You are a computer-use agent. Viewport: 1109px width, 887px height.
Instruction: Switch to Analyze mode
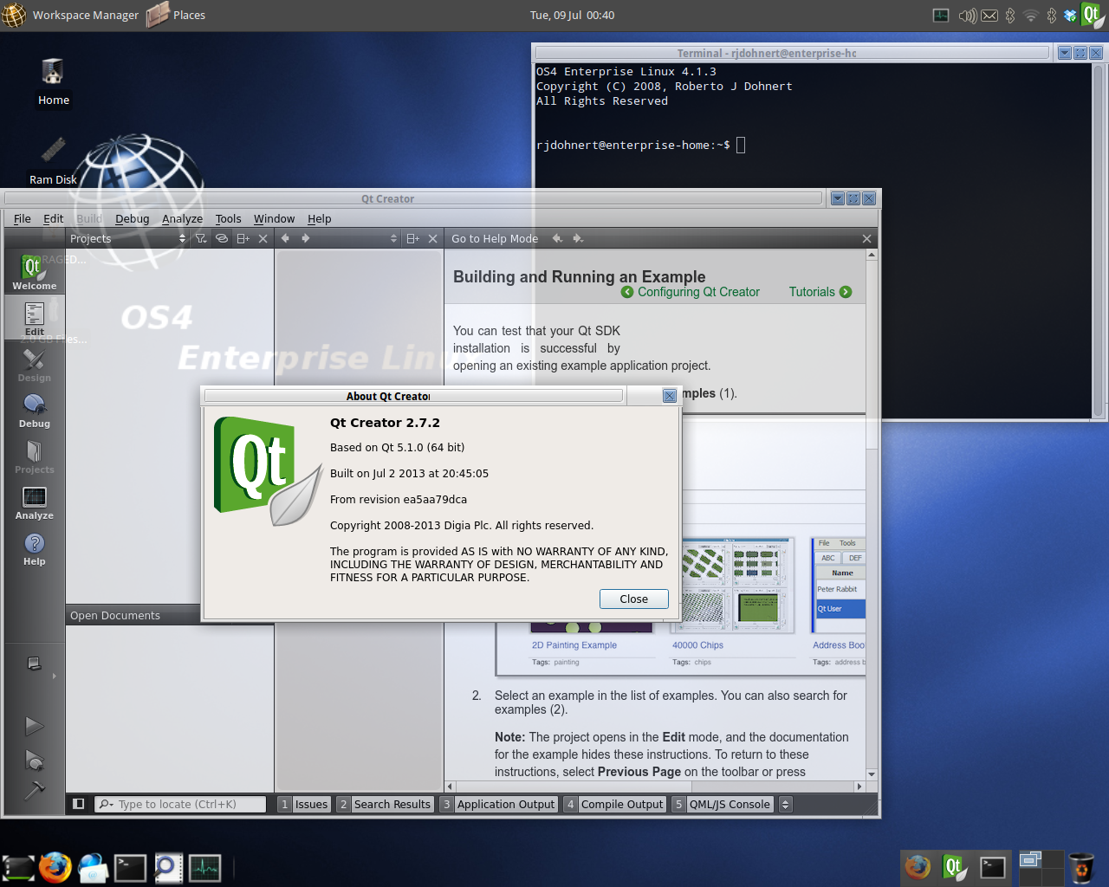(x=34, y=500)
